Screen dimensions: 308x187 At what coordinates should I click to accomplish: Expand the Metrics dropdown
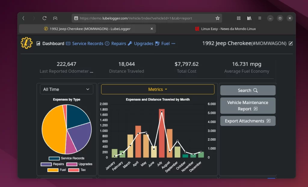158,89
